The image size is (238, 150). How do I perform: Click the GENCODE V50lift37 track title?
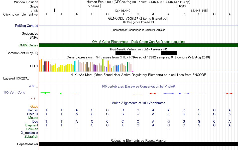138,19
